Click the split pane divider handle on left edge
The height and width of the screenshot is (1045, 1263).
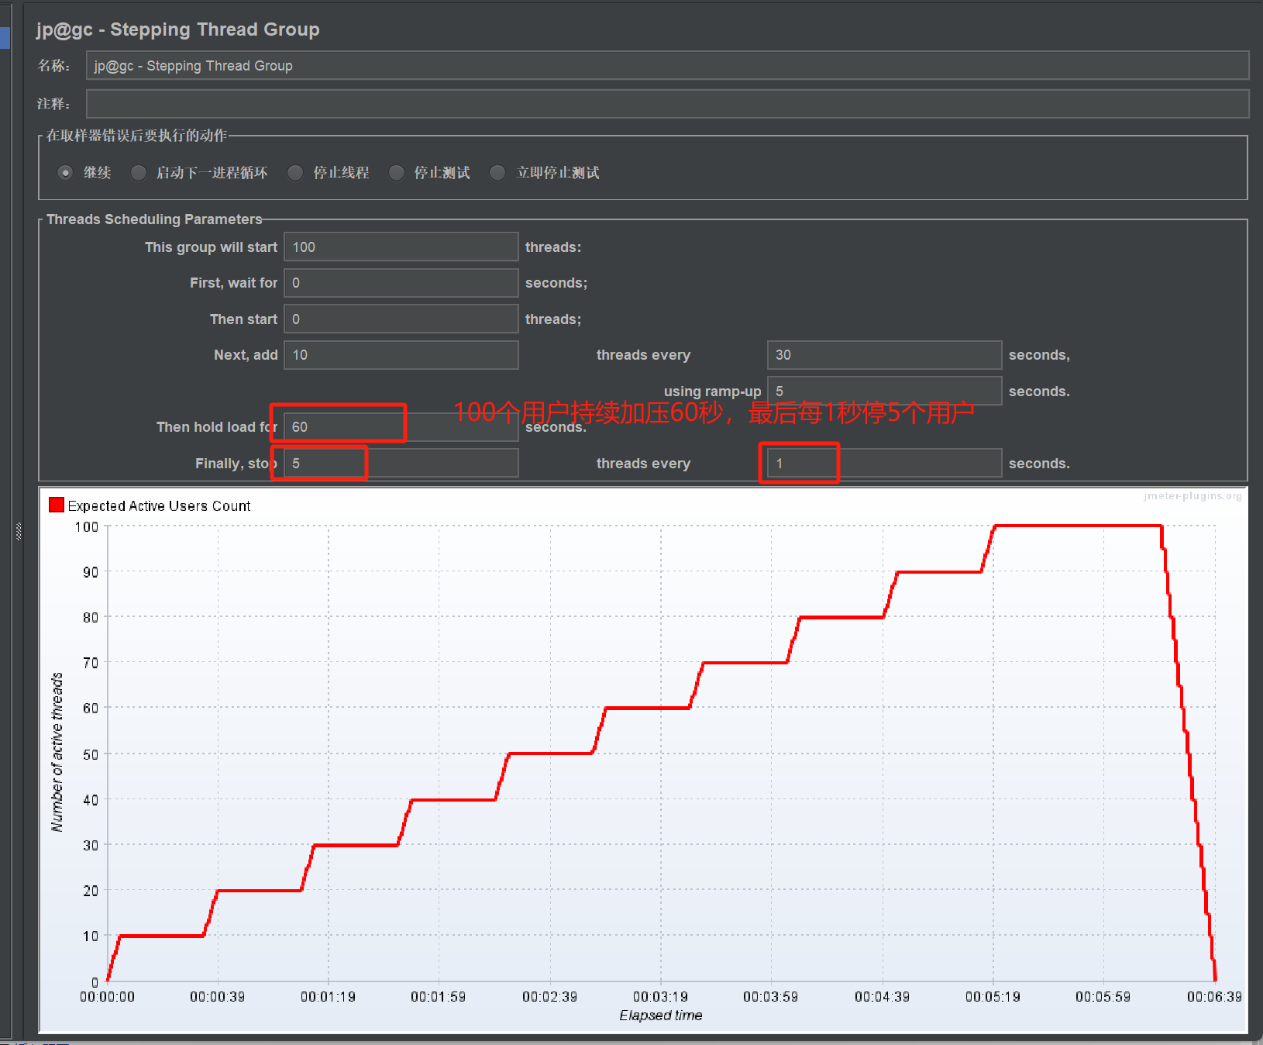click(19, 531)
